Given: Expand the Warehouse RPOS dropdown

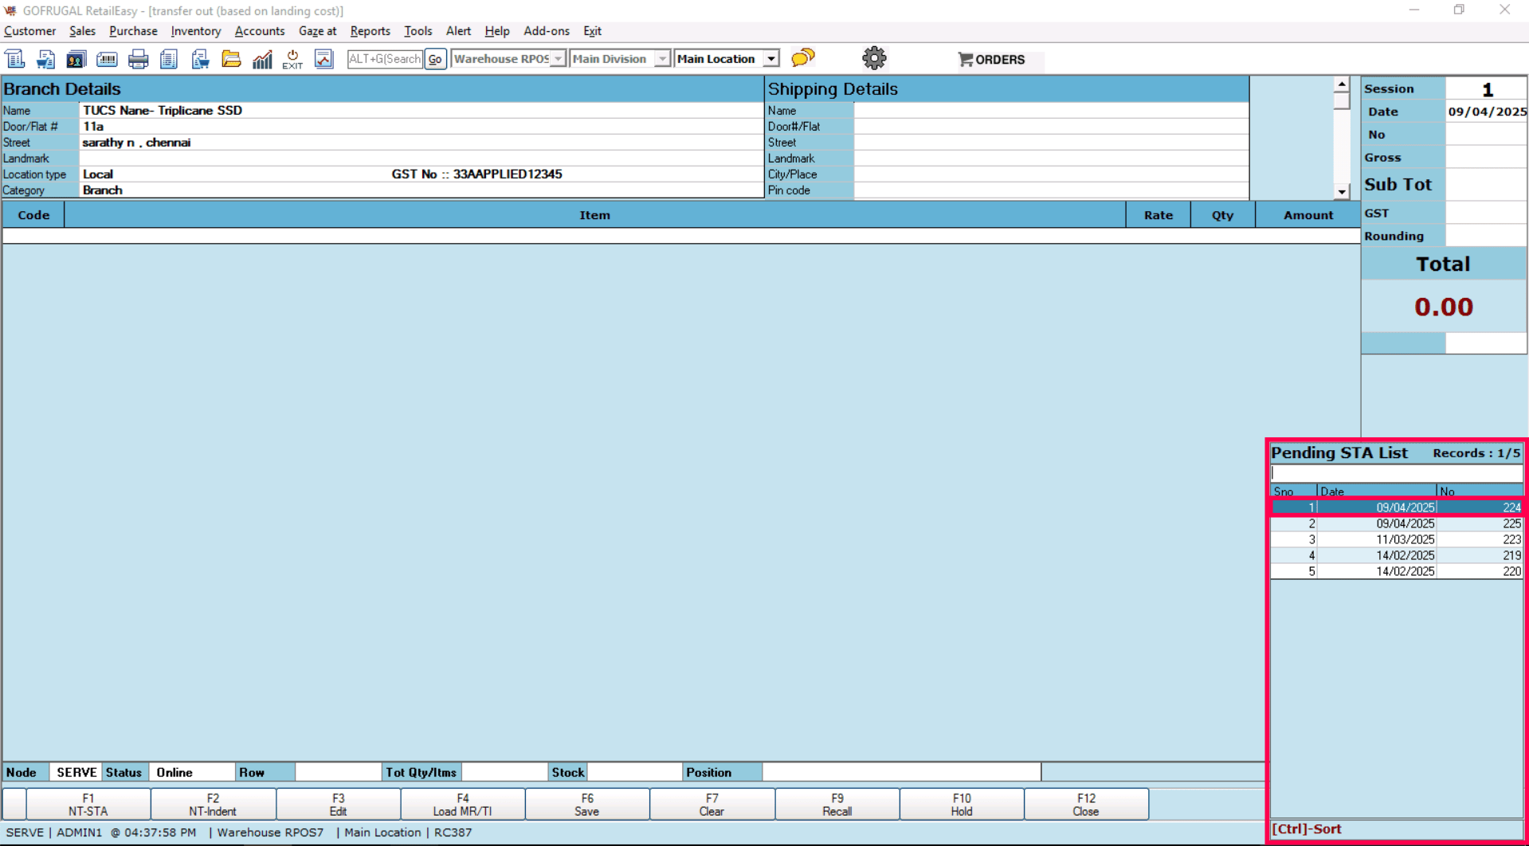Looking at the screenshot, I should 558,59.
